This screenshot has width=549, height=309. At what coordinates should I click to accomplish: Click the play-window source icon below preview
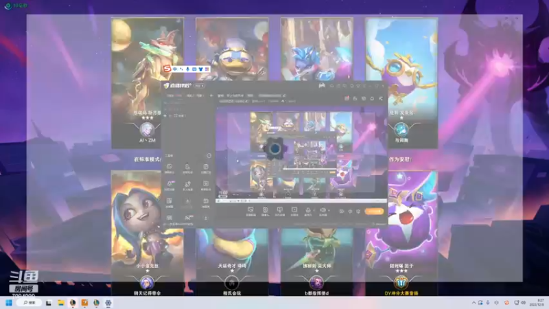pyautogui.click(x=294, y=211)
